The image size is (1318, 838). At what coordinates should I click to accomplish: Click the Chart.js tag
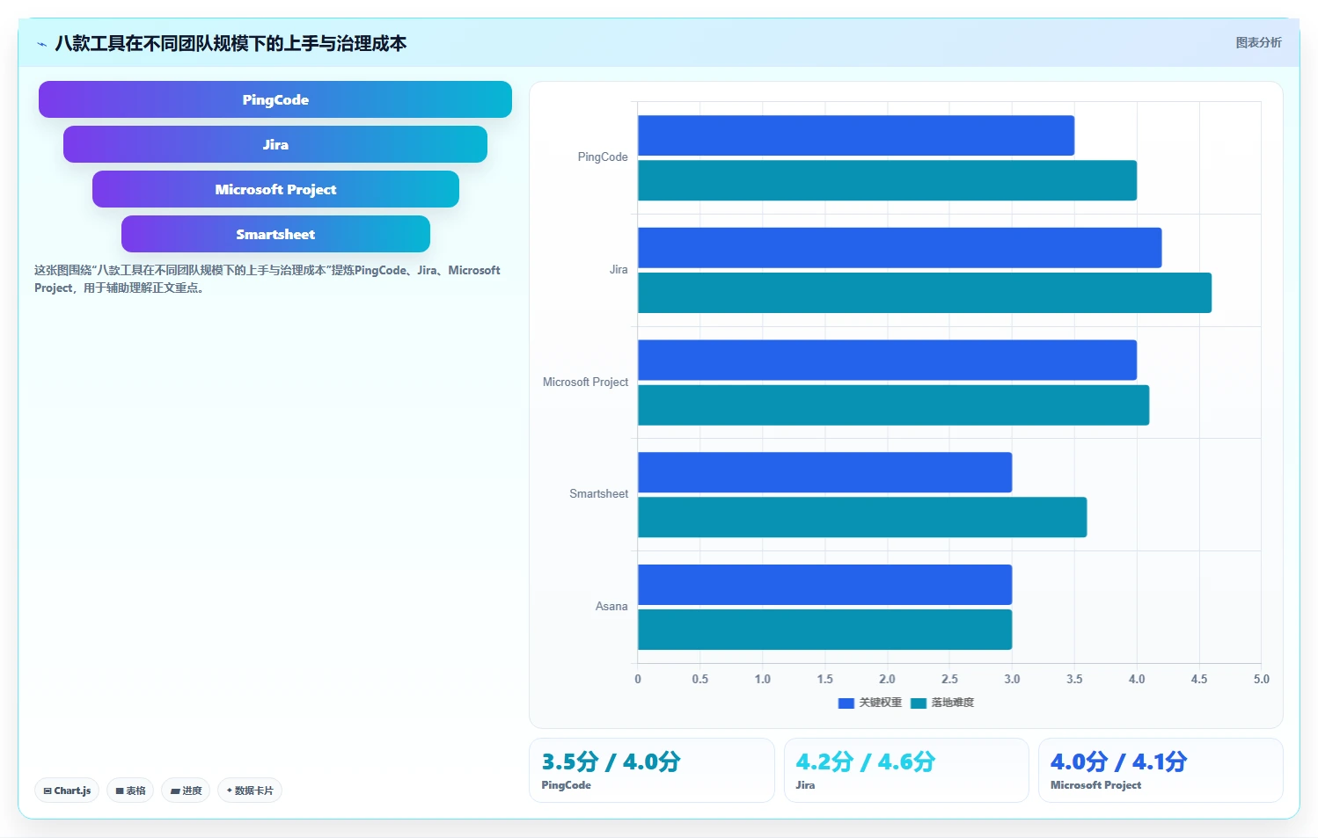click(67, 791)
